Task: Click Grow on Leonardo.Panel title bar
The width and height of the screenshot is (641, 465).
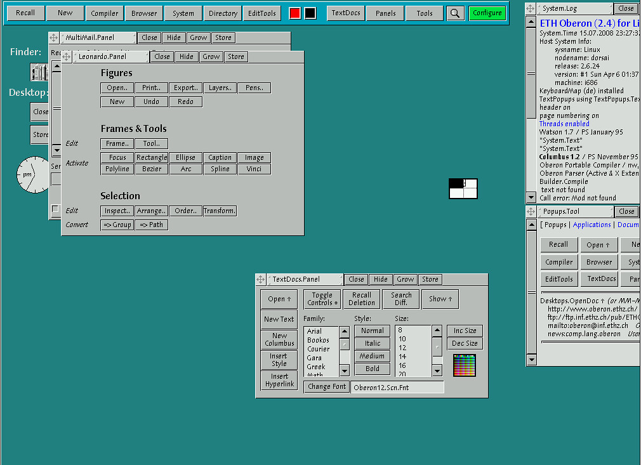Action: point(211,57)
